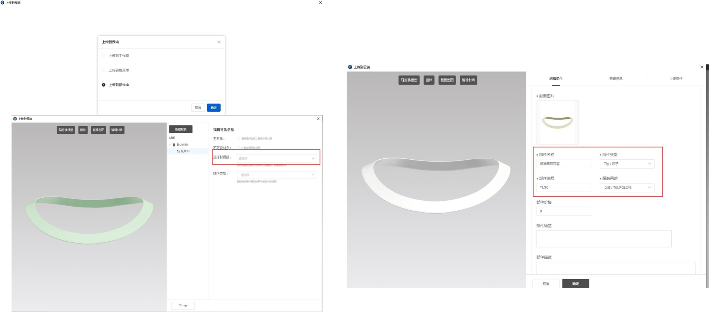Click the 封面图片 collar thumbnail
The height and width of the screenshot is (312, 709).
pos(557,122)
